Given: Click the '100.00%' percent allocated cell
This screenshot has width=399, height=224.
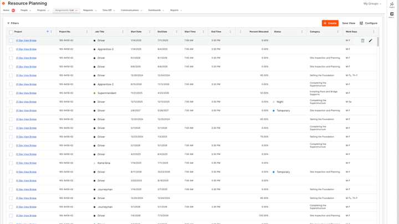Looking at the screenshot, I should coord(263,216).
